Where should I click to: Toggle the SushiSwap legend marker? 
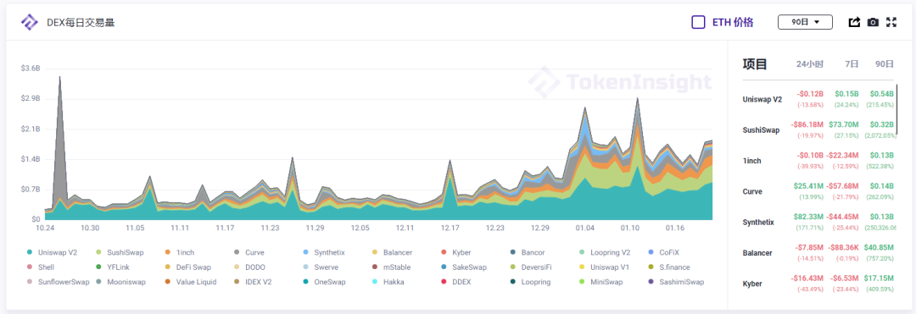click(98, 252)
